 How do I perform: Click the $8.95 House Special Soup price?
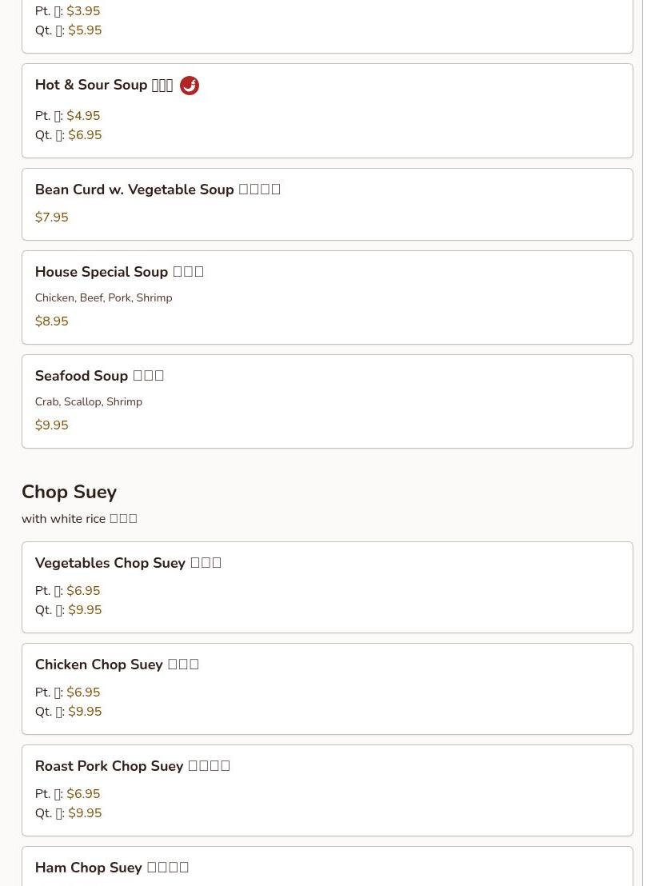pyautogui.click(x=52, y=321)
